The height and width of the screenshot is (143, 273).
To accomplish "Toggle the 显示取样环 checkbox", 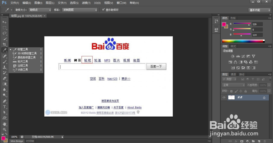I will tap(103, 10).
